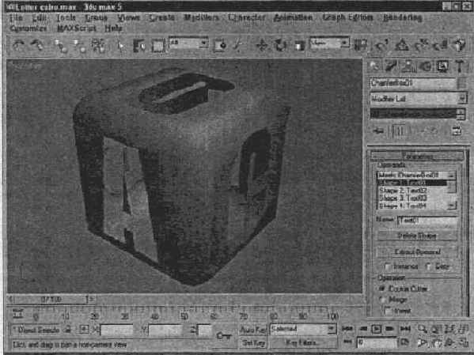Activate the Select and Move tool
The width and height of the screenshot is (474, 355).
point(262,46)
